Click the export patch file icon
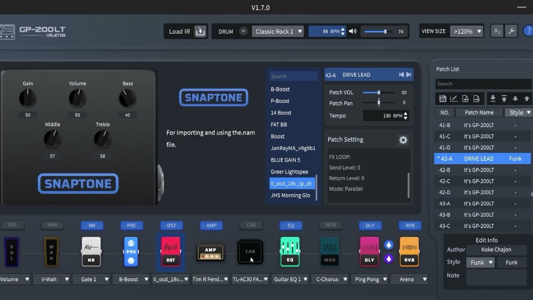 (476, 99)
